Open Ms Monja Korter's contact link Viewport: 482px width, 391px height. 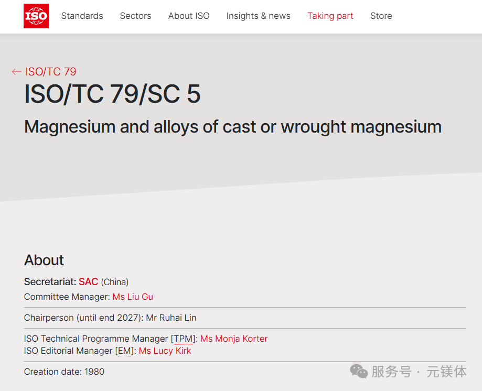[x=234, y=339]
